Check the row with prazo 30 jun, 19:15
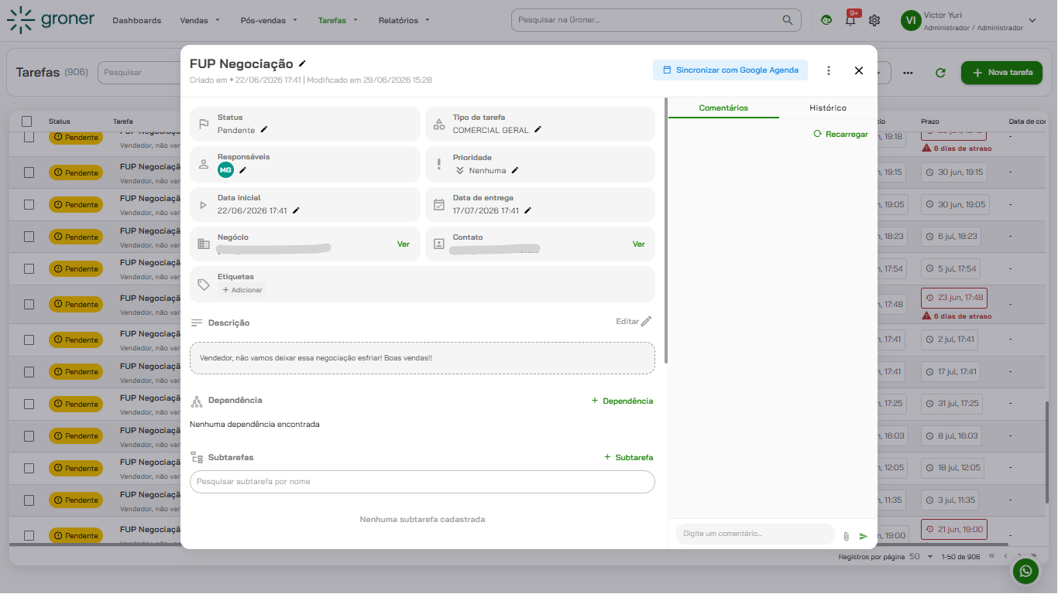This screenshot has width=1058, height=594. 29,172
